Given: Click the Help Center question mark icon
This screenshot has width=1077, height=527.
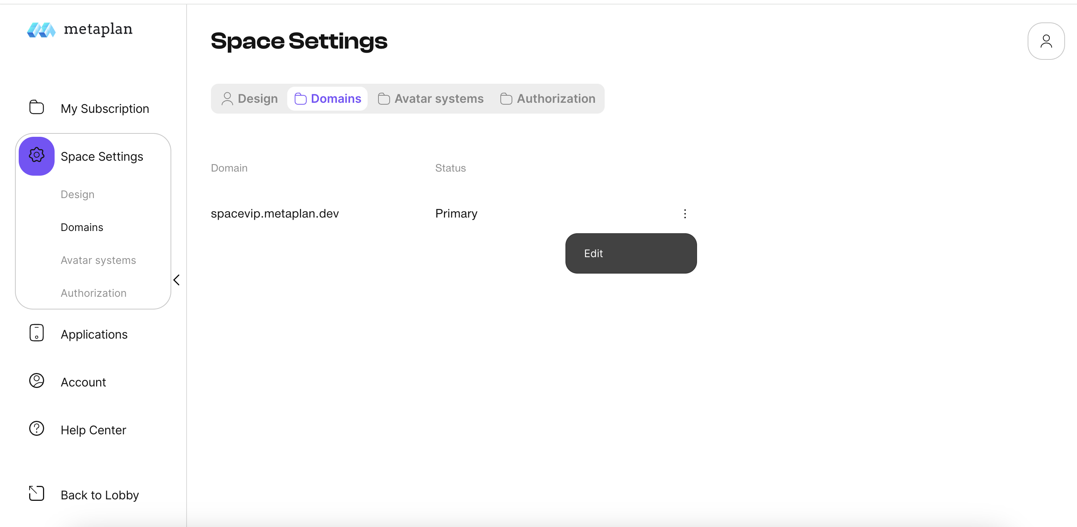Looking at the screenshot, I should pos(36,429).
